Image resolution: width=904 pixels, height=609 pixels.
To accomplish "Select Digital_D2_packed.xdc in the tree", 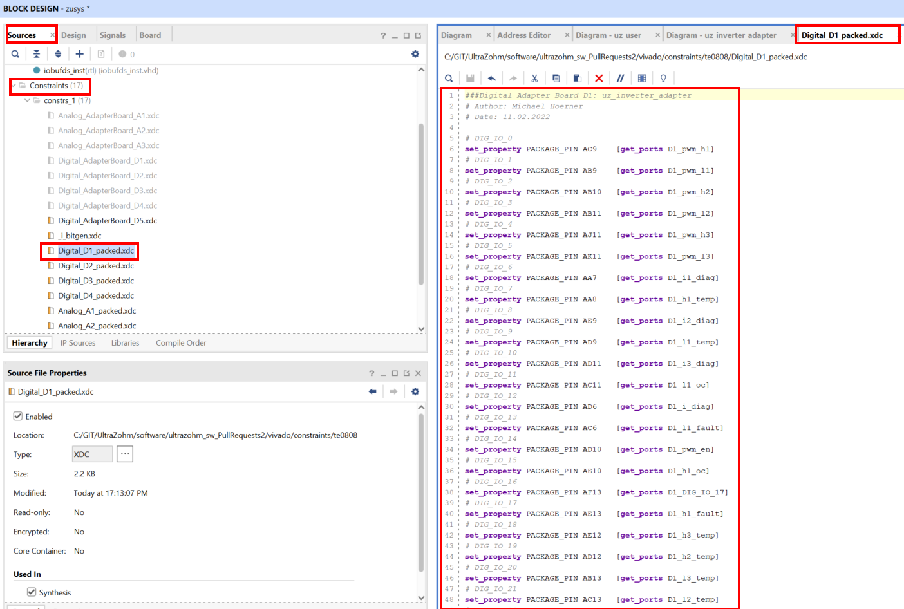I will 96,266.
